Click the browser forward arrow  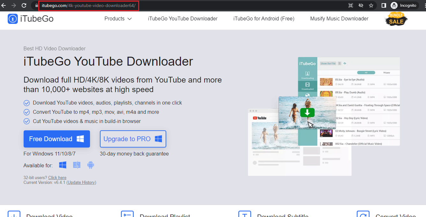tap(14, 5)
